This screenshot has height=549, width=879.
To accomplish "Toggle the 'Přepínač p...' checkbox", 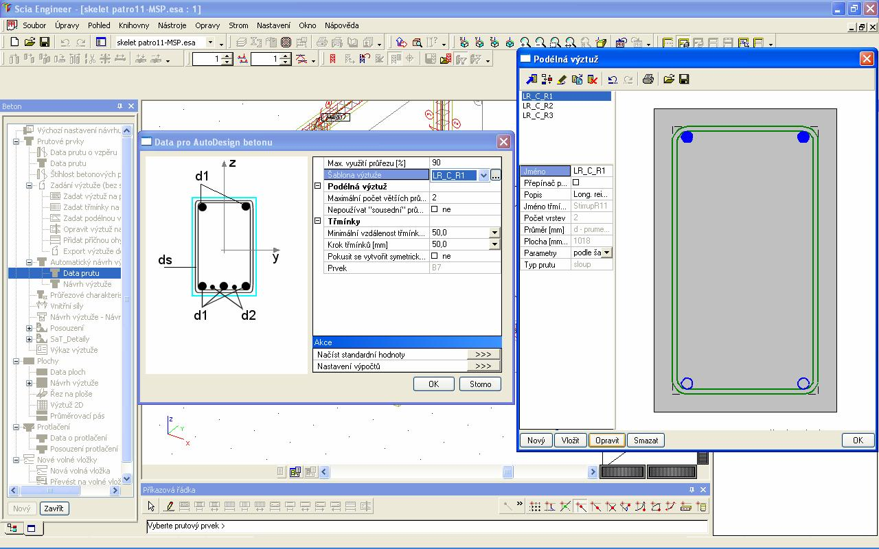I will tap(576, 183).
